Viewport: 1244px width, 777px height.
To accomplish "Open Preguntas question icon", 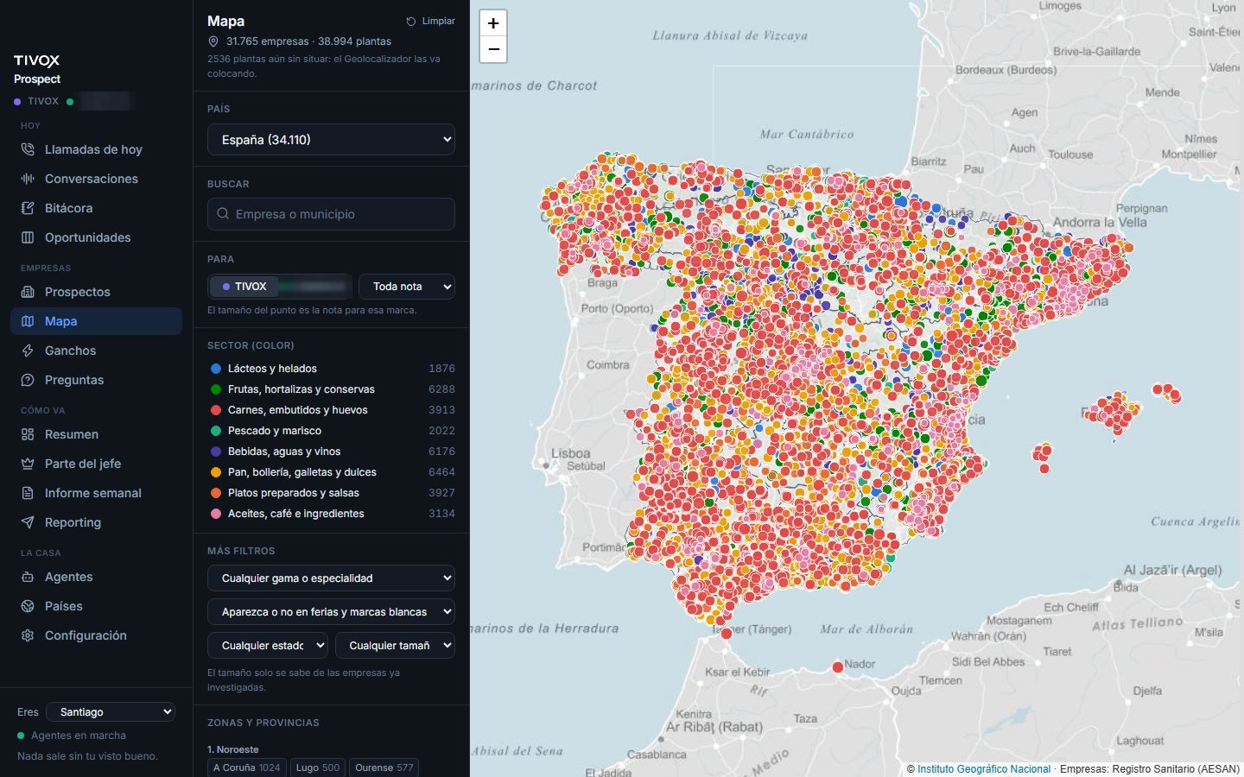I will pyautogui.click(x=28, y=380).
